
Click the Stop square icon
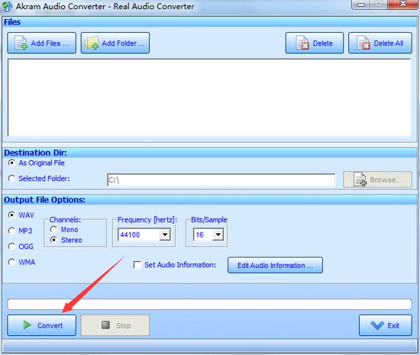(x=106, y=325)
